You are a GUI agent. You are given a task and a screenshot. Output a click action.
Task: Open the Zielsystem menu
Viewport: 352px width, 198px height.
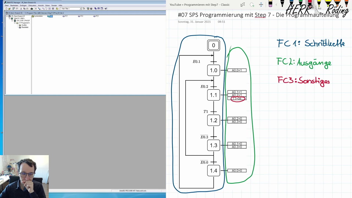[x=32, y=5]
